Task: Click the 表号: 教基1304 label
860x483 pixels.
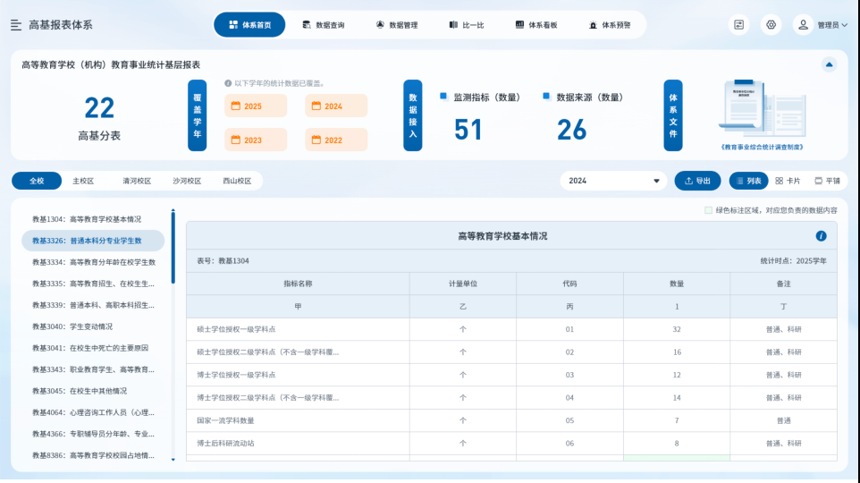Action: pos(223,260)
